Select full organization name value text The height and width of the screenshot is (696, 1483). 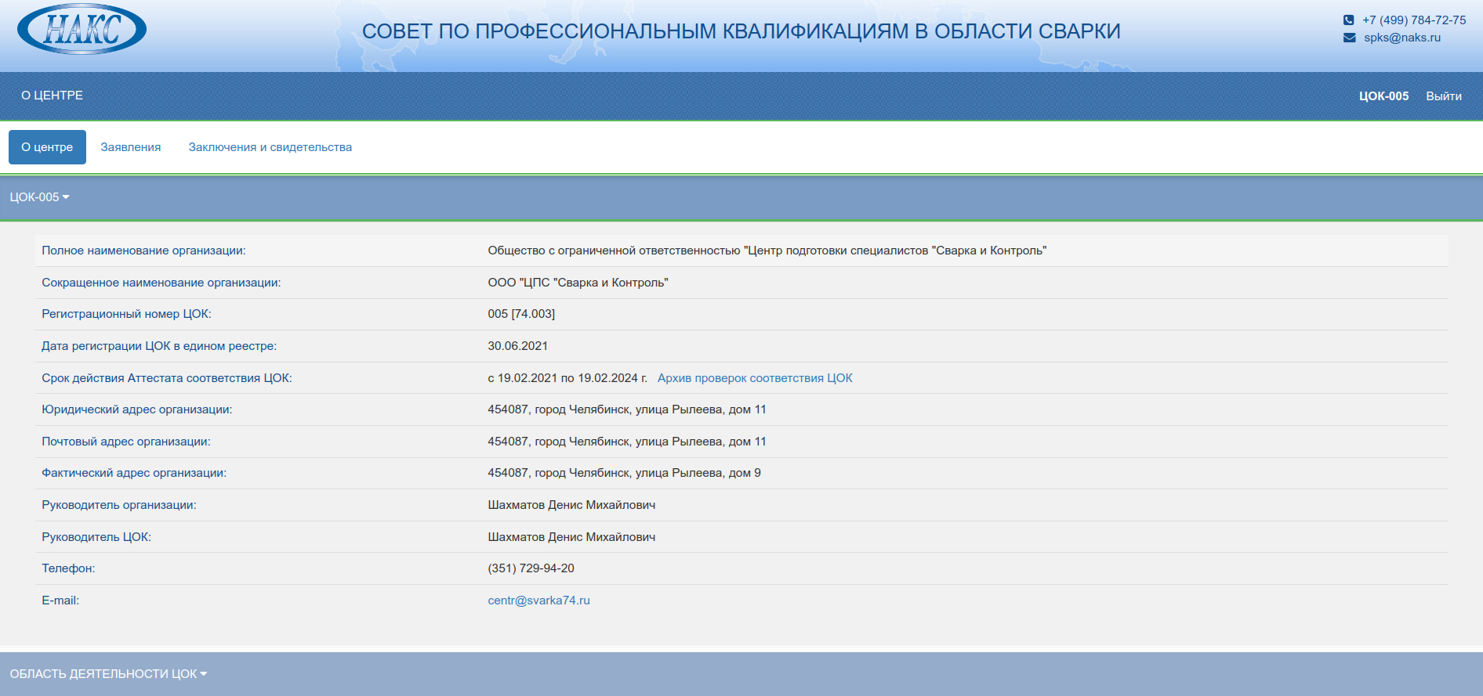767,251
